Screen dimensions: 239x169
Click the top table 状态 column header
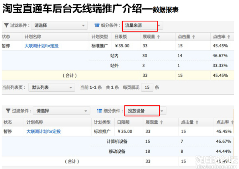pyautogui.click(x=6, y=37)
